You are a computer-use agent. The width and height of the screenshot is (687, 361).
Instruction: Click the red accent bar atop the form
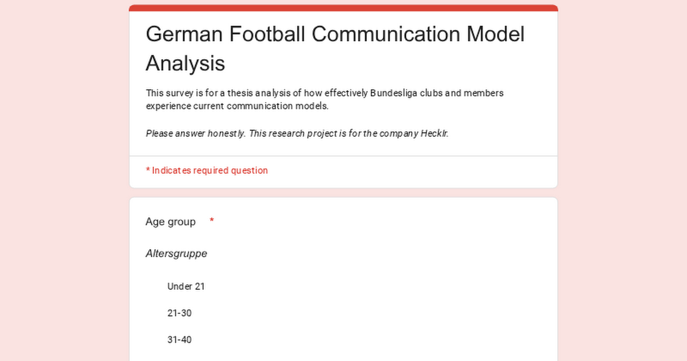point(343,7)
